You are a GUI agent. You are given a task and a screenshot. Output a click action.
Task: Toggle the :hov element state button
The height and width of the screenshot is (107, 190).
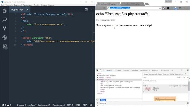(x=178, y=78)
